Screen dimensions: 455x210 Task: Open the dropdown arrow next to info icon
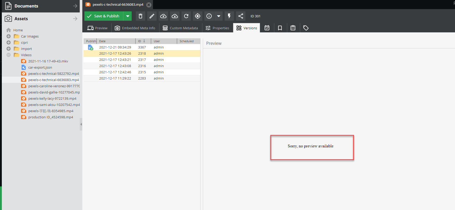[x=219, y=16]
